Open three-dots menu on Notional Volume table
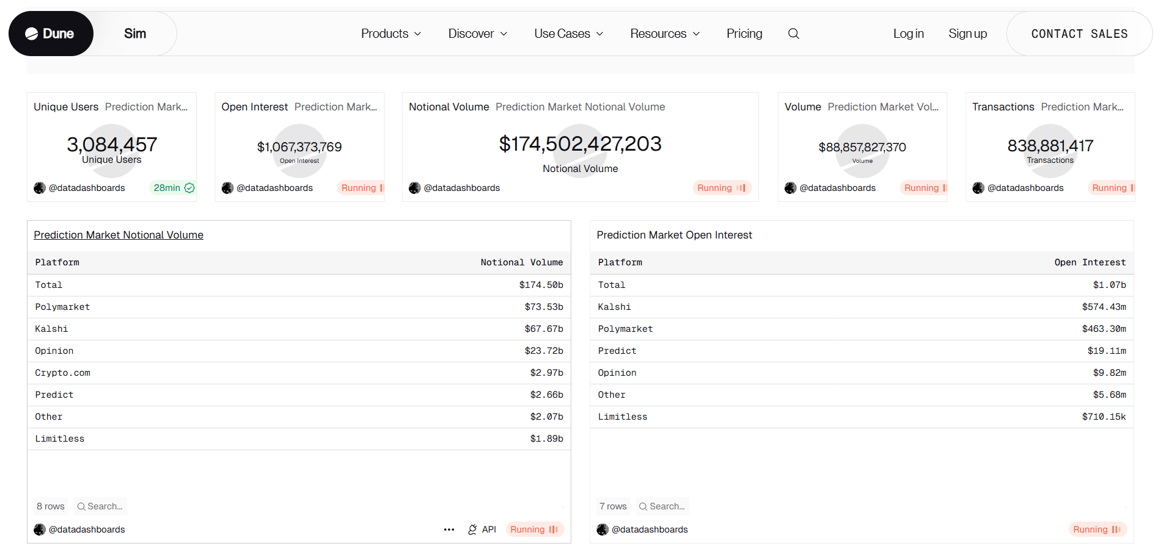Viewport: 1161px width, 560px height. coord(449,529)
